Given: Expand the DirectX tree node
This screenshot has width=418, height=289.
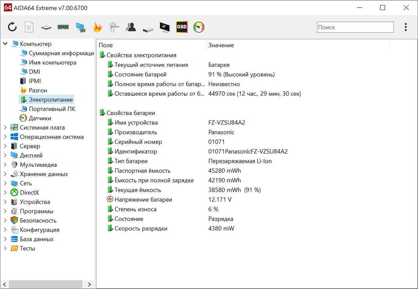Looking at the screenshot, I should [5, 193].
